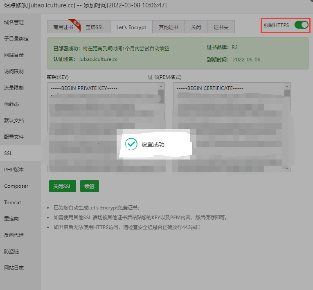Open the 证书夹 tab
This screenshot has width=313, height=290.
tap(221, 27)
